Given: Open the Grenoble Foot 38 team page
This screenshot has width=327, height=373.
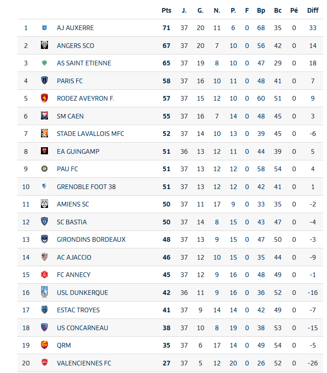Looking at the screenshot, I should 86,187.
